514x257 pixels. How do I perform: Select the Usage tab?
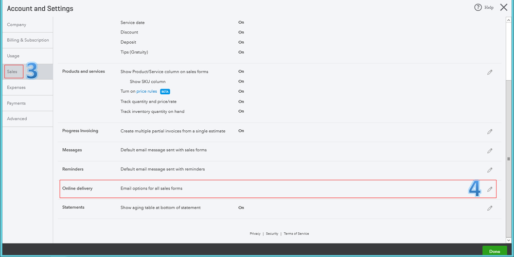coord(13,56)
